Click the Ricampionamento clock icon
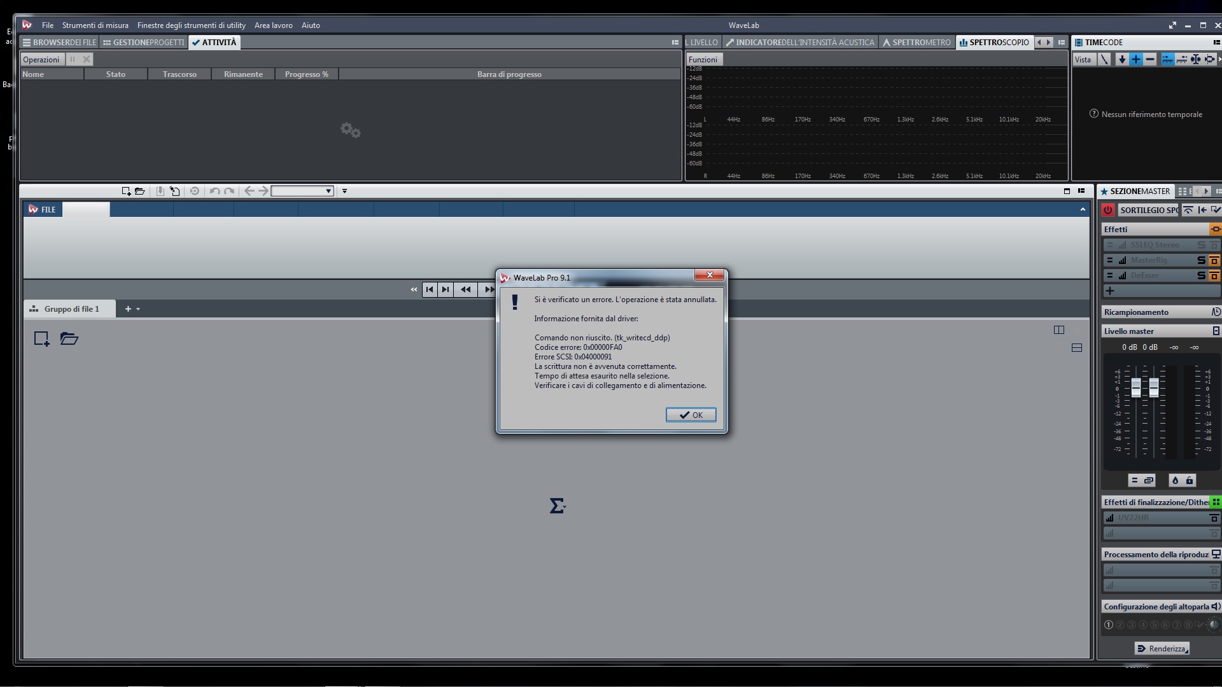Viewport: 1222px width, 687px height. [1216, 312]
